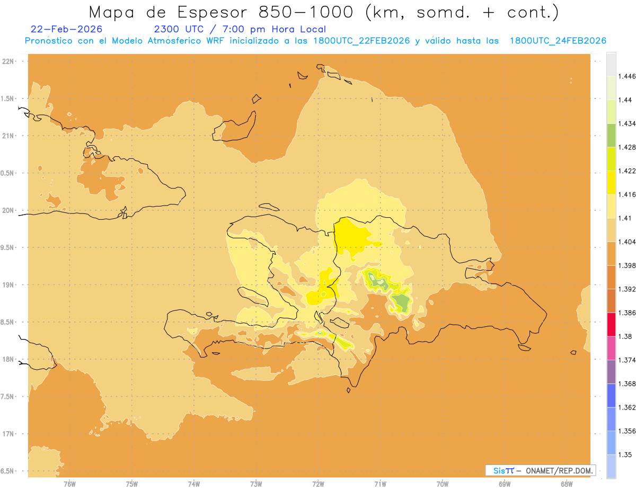Select the pink 1.374–1.38 legend swatch

click(x=611, y=348)
